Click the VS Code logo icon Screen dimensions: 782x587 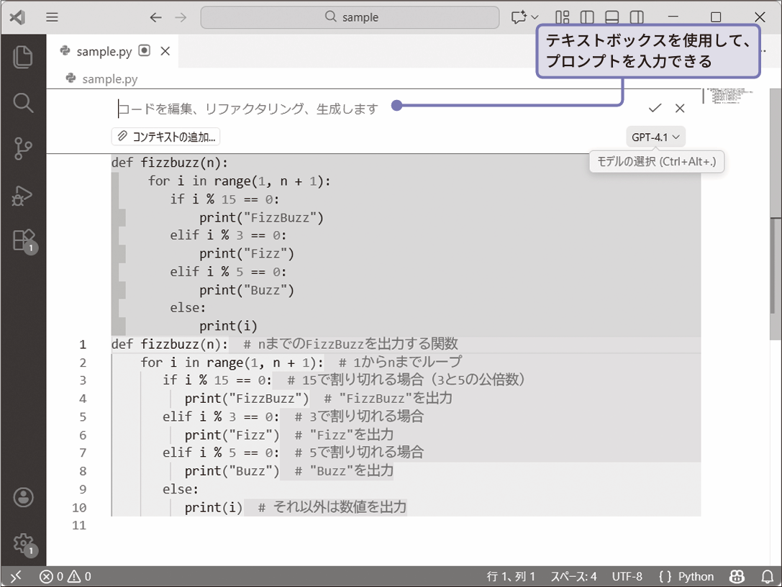click(18, 17)
